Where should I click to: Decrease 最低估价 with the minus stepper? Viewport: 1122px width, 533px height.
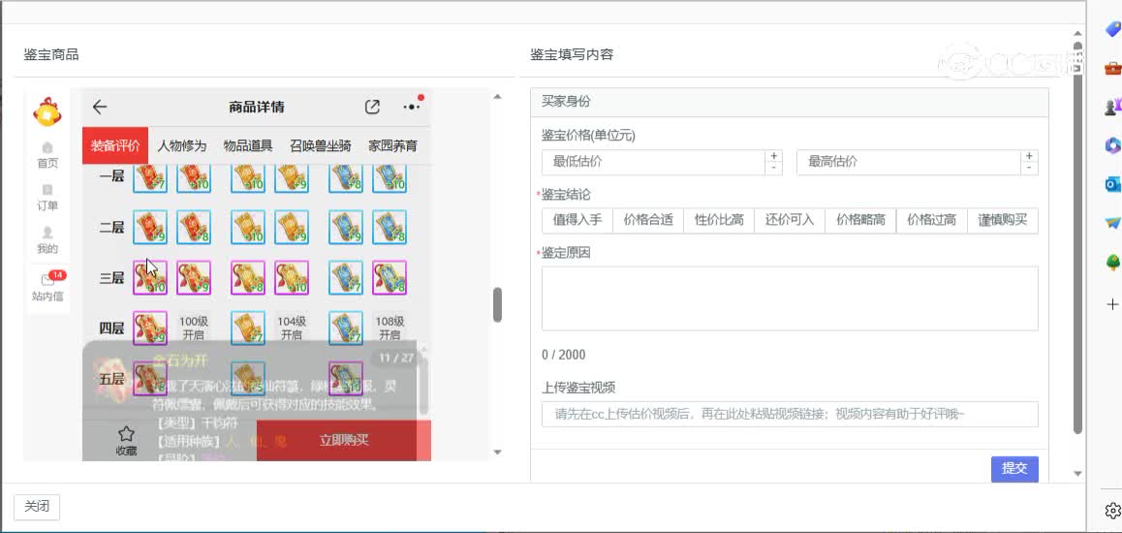(x=773, y=168)
